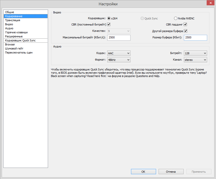
Task: Toggle the CBR (постоянный битрейт) checkbox
Action: click(109, 24)
